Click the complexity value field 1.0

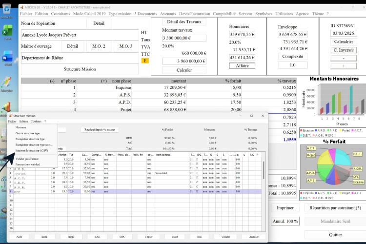click(x=292, y=65)
